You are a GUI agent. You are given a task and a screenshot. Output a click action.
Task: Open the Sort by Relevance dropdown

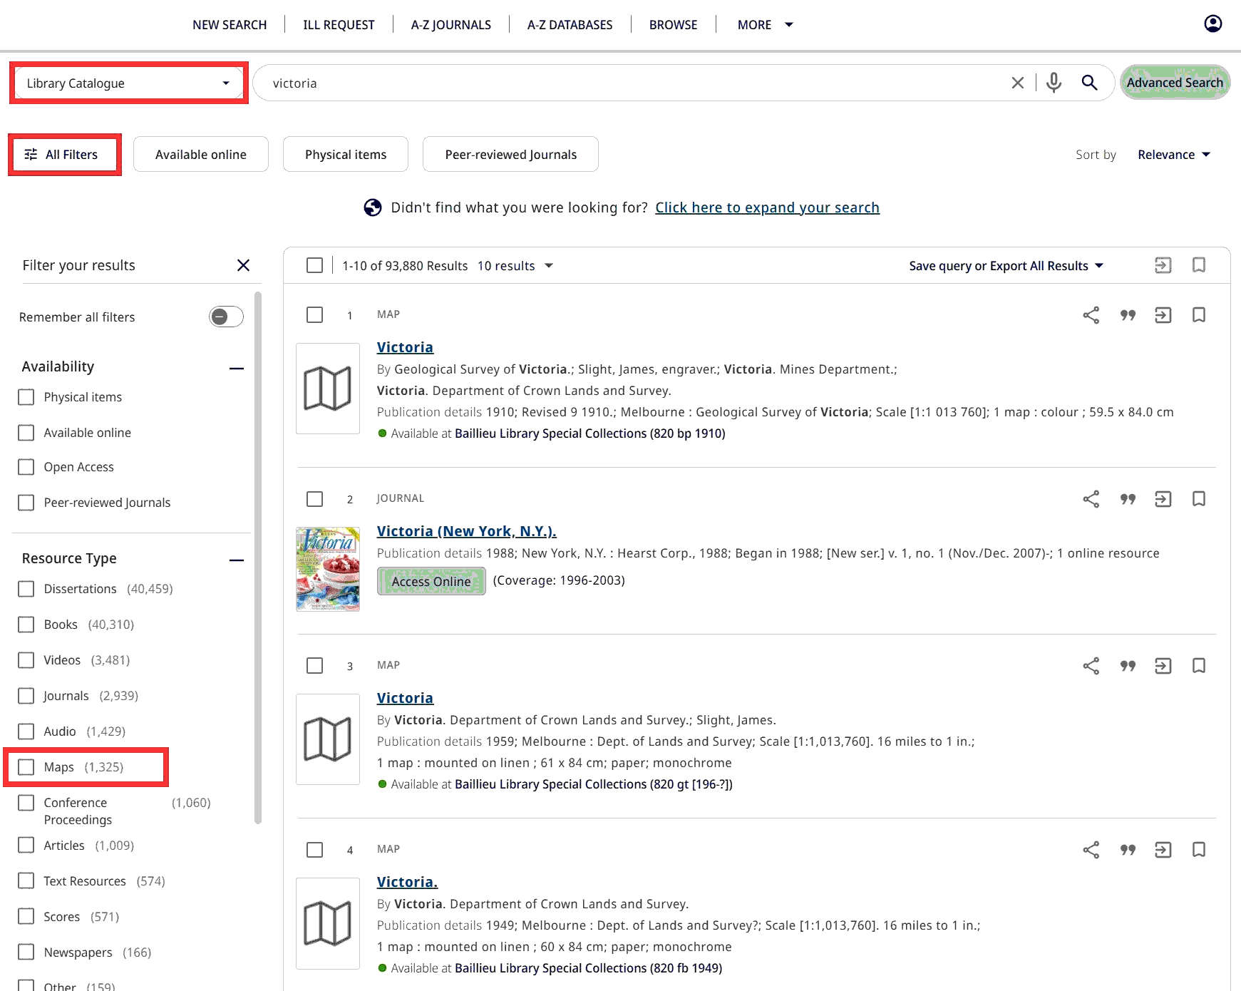click(x=1174, y=155)
